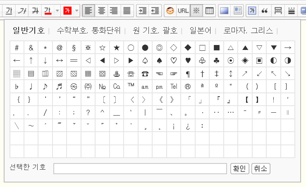Expand the font color dropdown arrow
This screenshot has width=306, height=187.
57,11
